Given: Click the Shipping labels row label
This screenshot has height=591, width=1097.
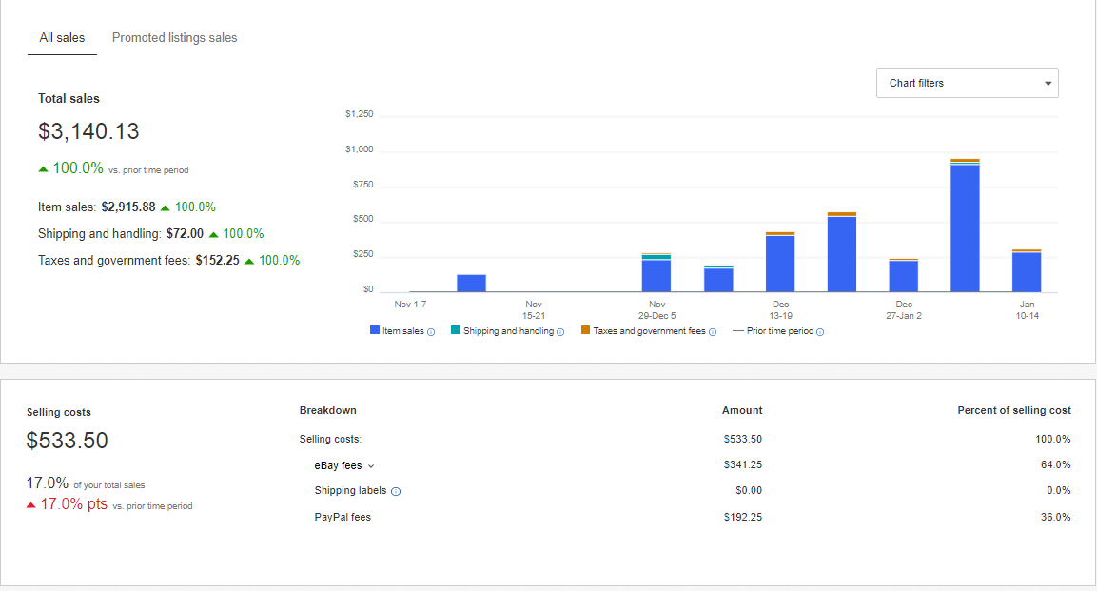Looking at the screenshot, I should point(350,491).
